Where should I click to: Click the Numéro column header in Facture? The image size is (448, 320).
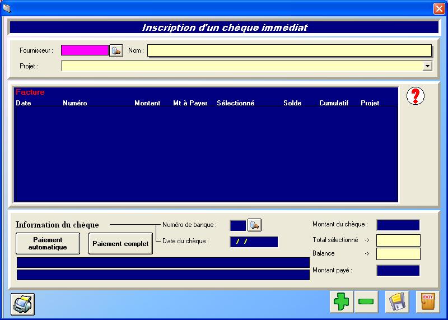(x=75, y=103)
